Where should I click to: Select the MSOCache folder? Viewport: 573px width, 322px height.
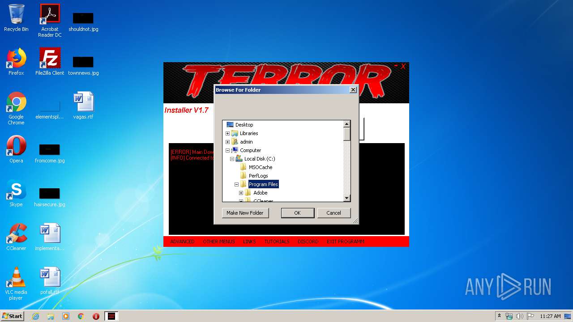261,167
